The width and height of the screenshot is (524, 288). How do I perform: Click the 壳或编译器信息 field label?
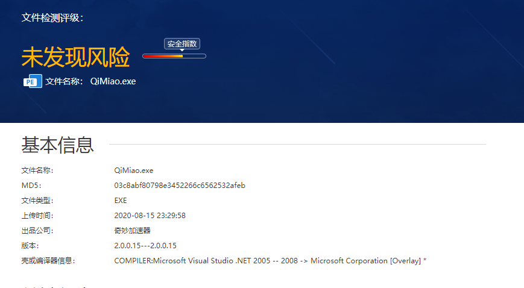click(x=49, y=261)
